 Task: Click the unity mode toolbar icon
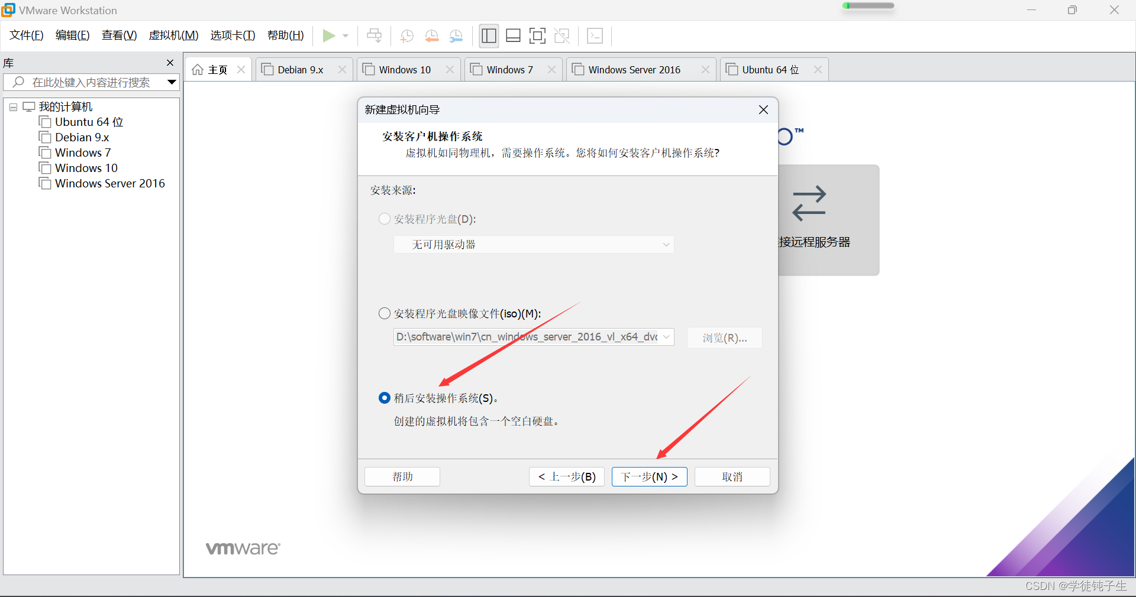click(561, 36)
